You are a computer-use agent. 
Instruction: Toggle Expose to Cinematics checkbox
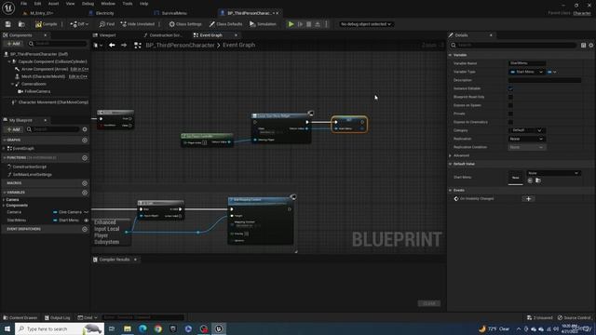click(x=510, y=122)
